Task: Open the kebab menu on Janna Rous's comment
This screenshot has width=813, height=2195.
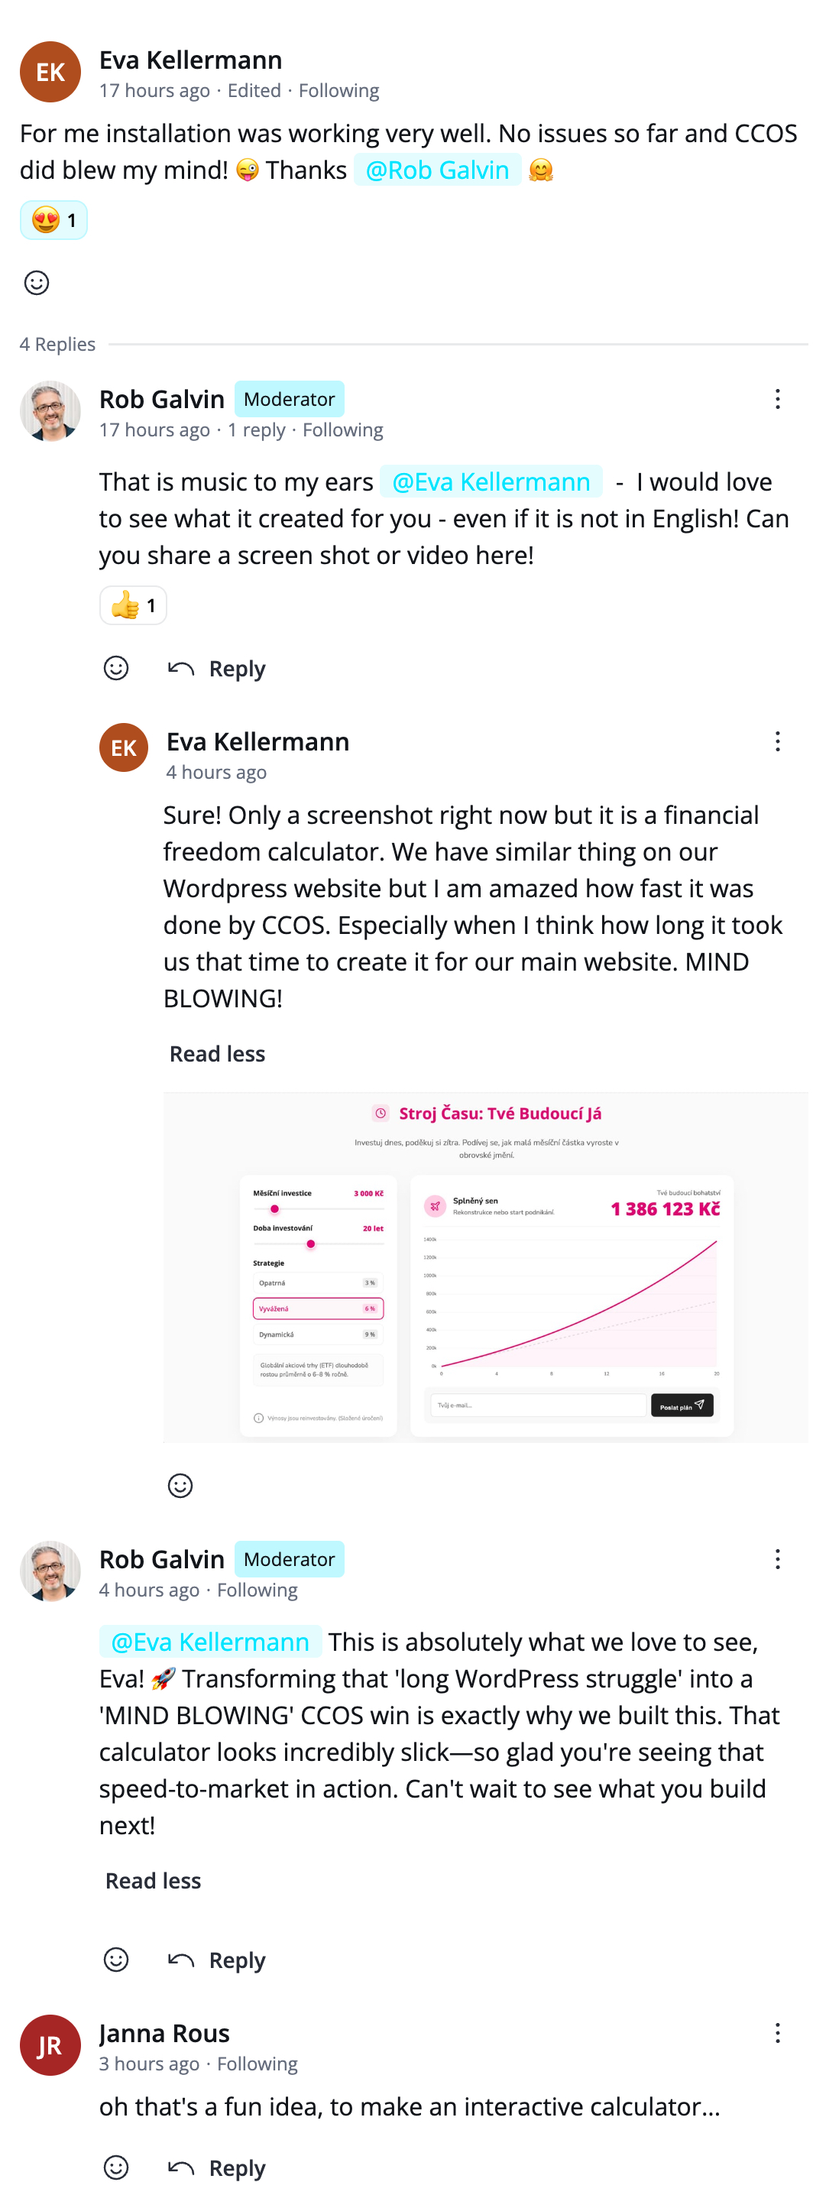Action: pyautogui.click(x=777, y=2033)
